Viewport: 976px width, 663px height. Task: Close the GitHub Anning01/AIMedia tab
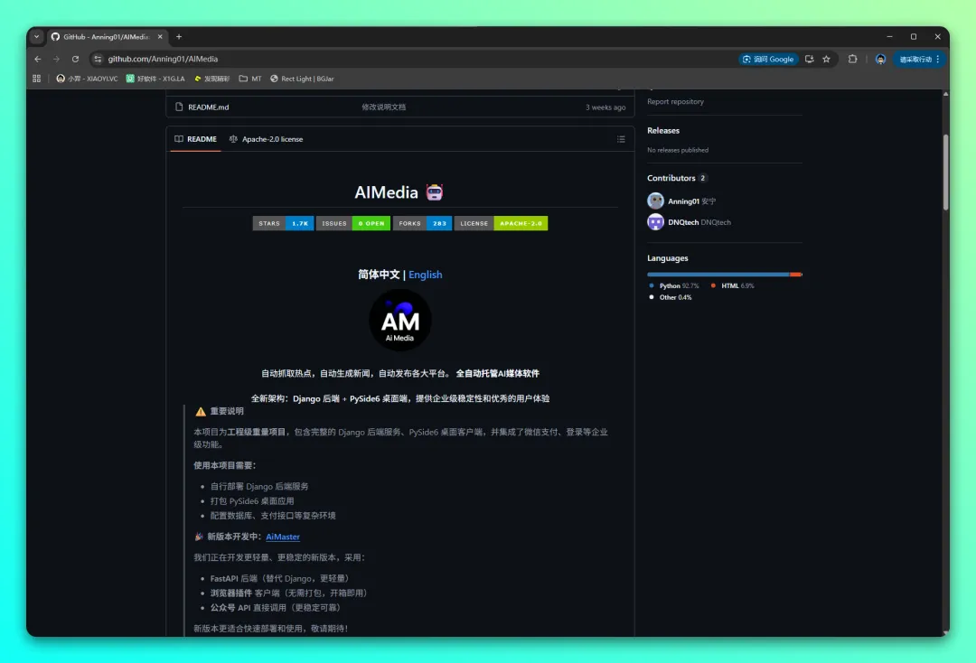160,37
